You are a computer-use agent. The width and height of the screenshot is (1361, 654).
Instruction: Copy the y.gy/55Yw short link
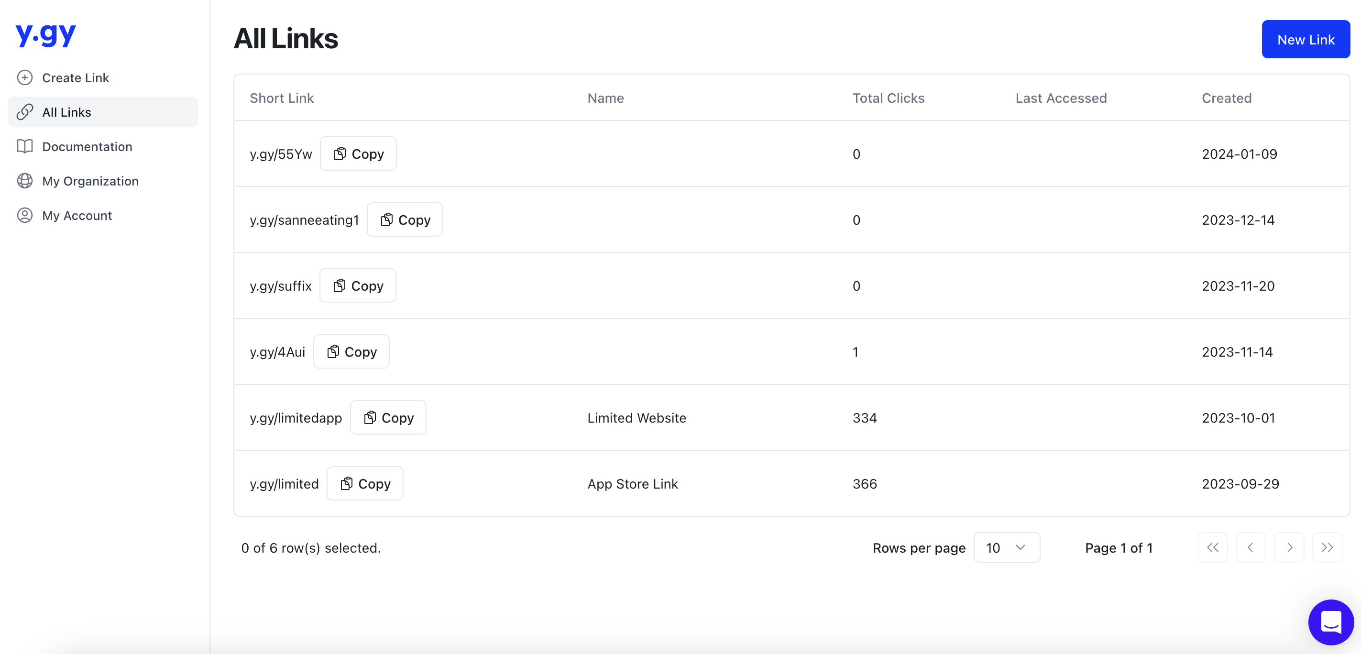(358, 154)
